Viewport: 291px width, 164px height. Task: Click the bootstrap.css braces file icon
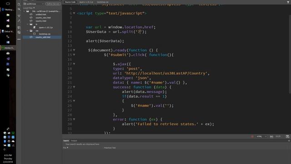point(35,34)
